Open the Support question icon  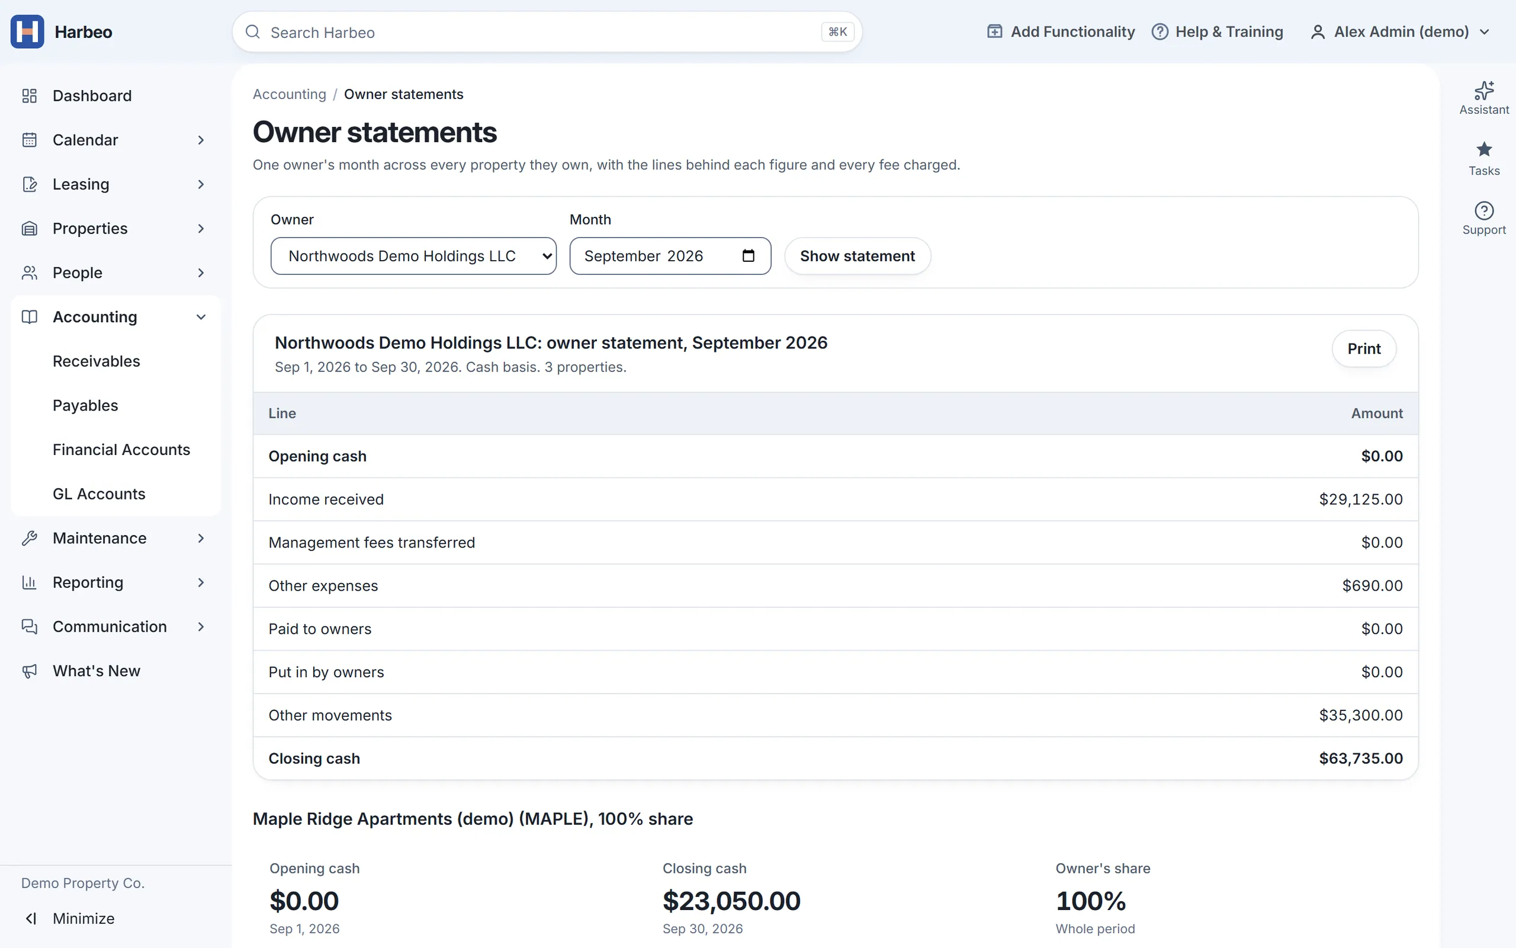[1483, 210]
